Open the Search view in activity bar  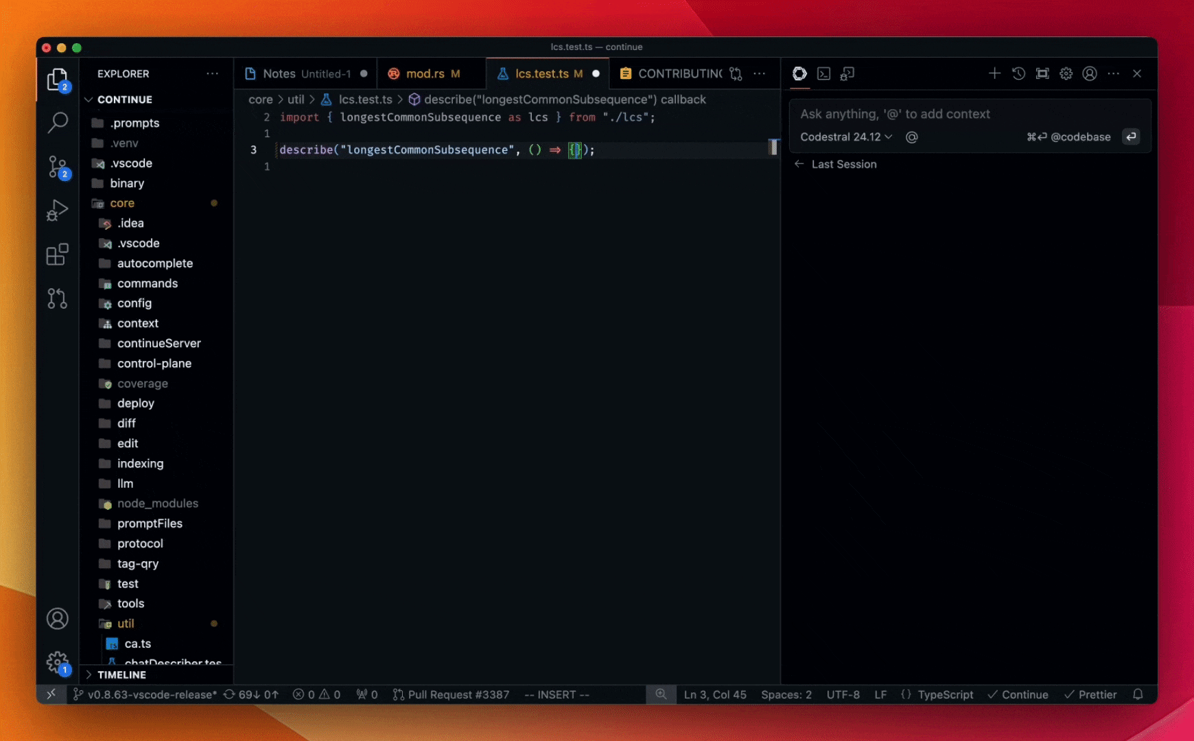pyautogui.click(x=58, y=123)
